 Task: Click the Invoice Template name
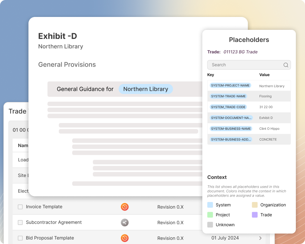[x=44, y=207]
